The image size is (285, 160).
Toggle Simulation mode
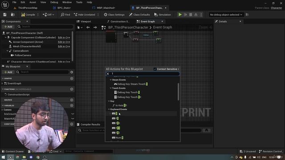click(x=163, y=15)
